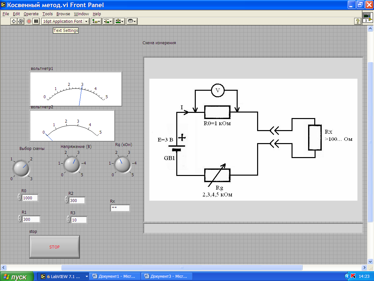
Task: Click the Abort Execution button
Action: tap(29, 21)
